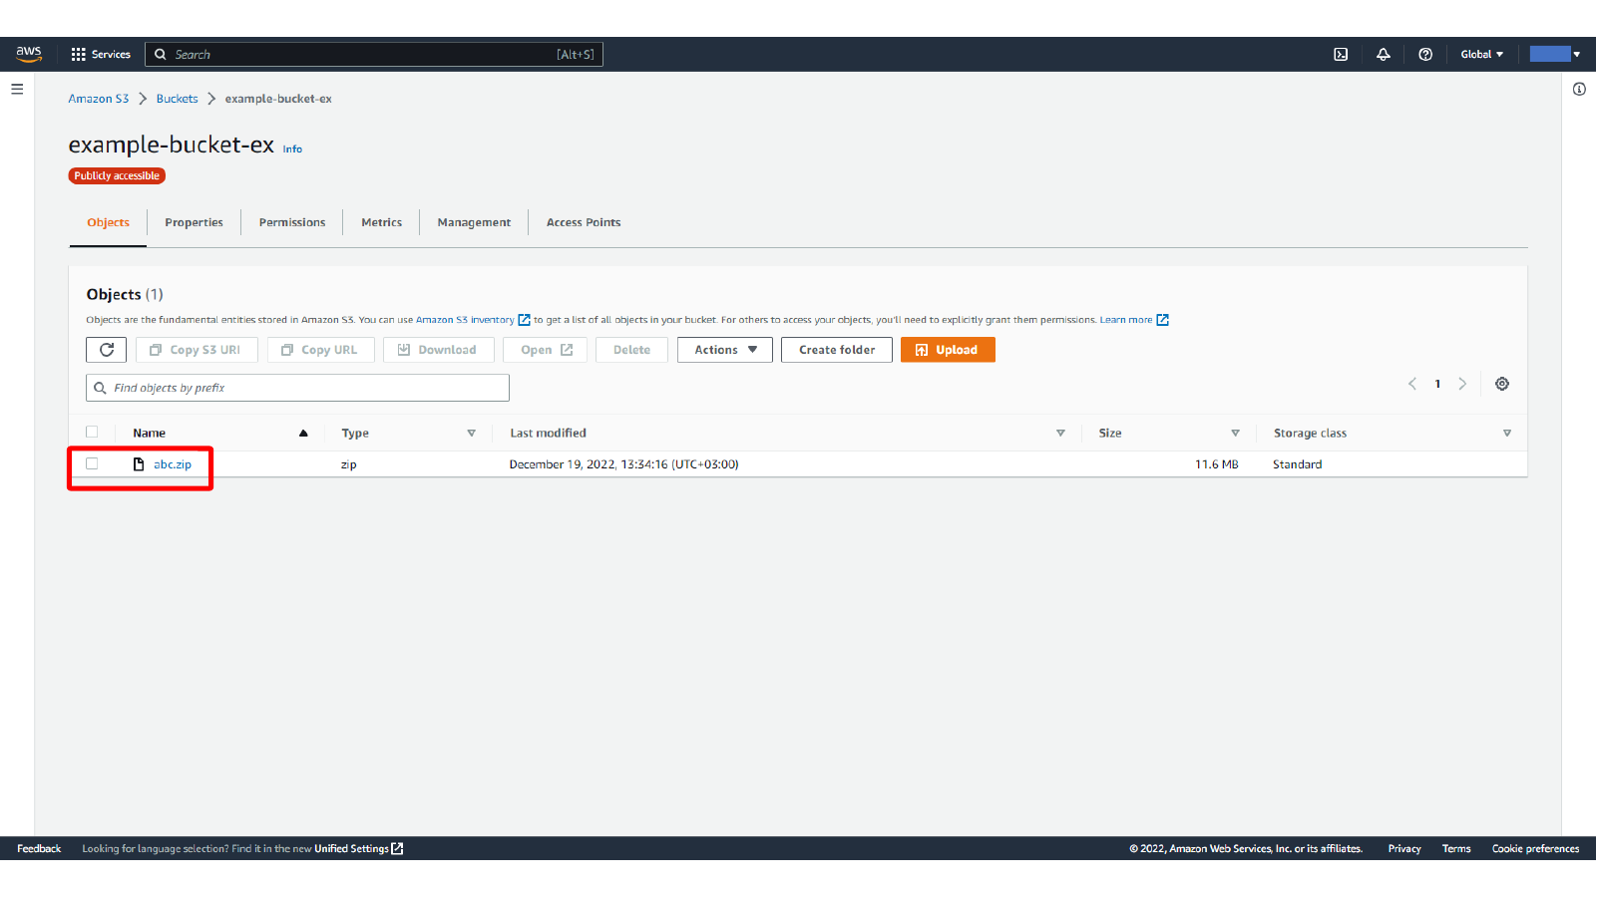1597x897 pixels.
Task: Focus the Find objects by prefix field
Action: point(297,388)
